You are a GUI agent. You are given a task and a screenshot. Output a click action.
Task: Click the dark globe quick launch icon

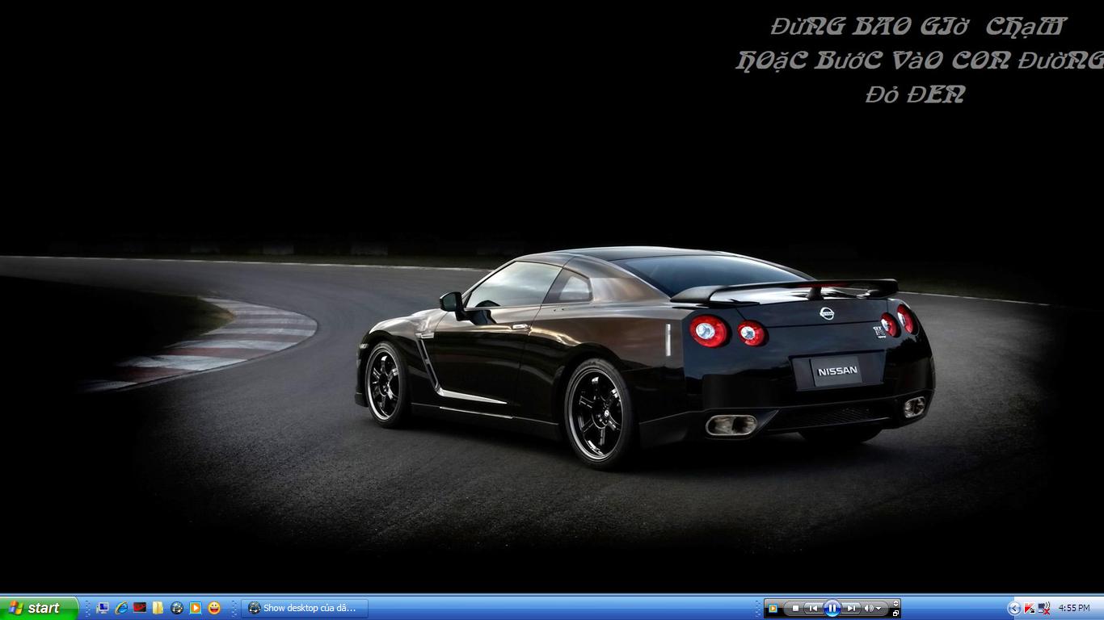177,608
